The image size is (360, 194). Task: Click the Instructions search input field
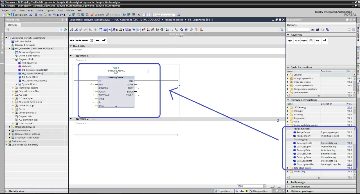(x=298, y=29)
